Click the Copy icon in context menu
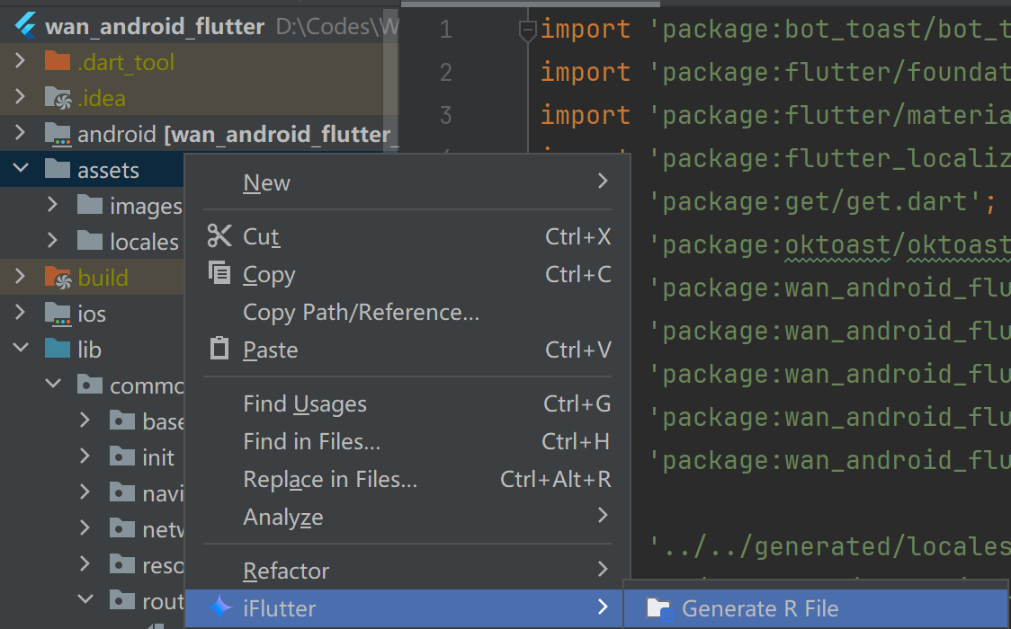Screen dimensions: 1011x629 coord(219,273)
